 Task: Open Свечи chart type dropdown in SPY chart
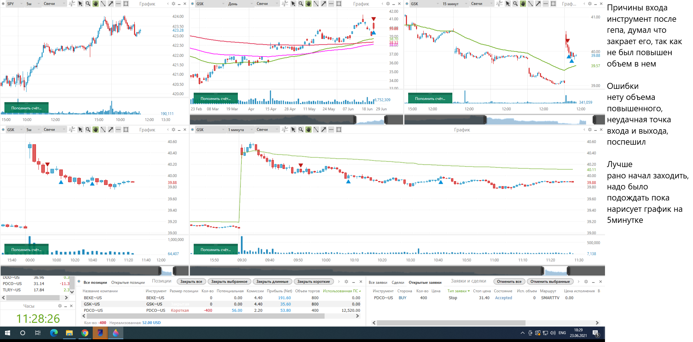point(54,4)
